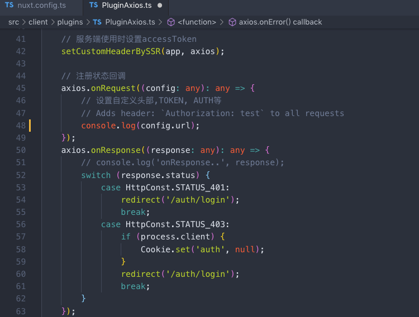
Task: Open the plugins breadcrumb folder
Action: click(70, 22)
